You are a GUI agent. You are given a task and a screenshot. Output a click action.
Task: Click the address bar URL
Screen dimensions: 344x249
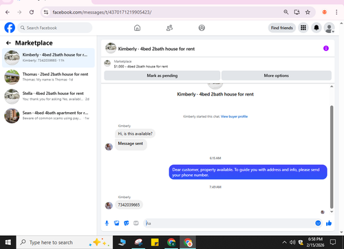pyautogui.click(x=102, y=12)
